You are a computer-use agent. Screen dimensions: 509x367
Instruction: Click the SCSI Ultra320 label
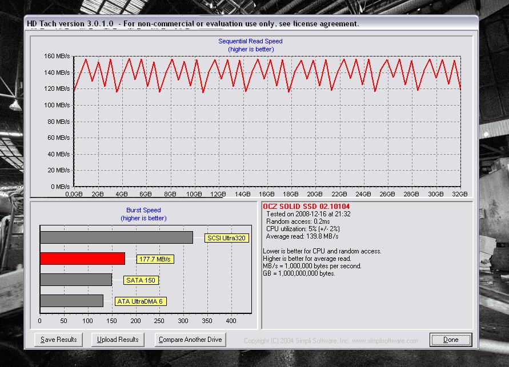(227, 238)
